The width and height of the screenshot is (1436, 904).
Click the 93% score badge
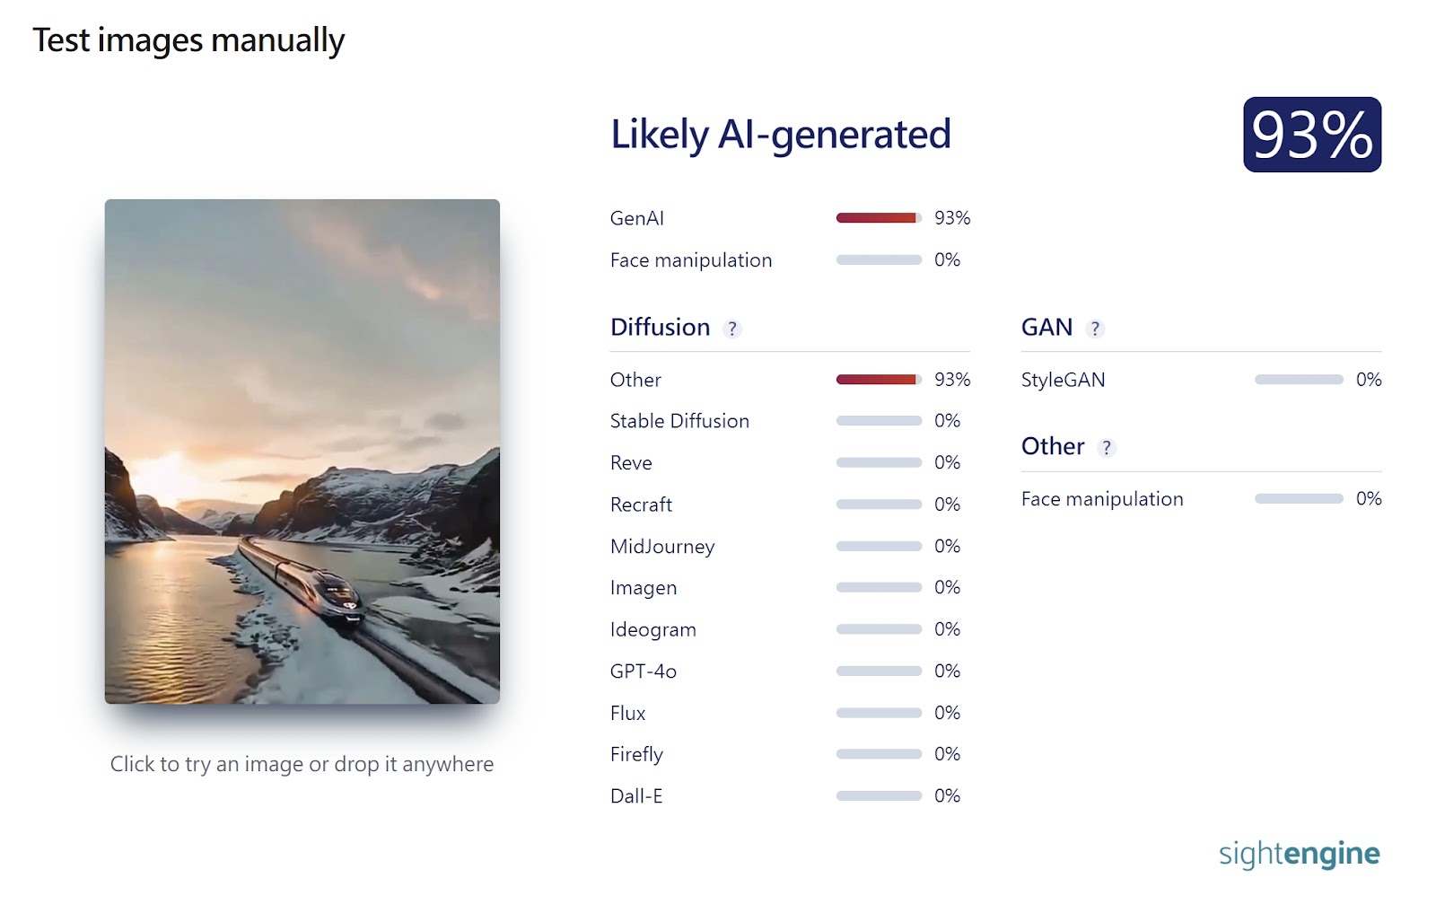coord(1311,135)
